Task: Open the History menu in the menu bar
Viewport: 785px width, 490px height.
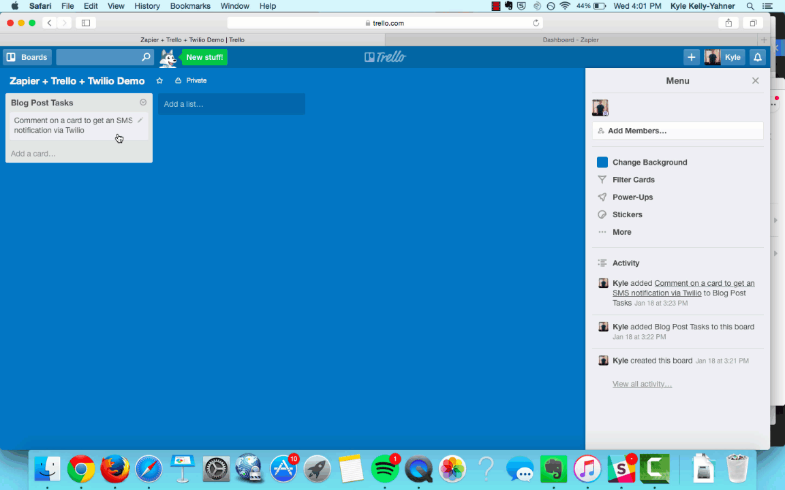Action: (x=147, y=6)
